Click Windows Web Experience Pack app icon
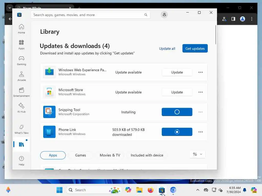The image size is (262, 196). coord(49,72)
